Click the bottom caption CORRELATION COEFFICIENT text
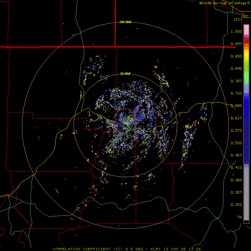The width and height of the screenshot is (251, 251). [x=81, y=249]
